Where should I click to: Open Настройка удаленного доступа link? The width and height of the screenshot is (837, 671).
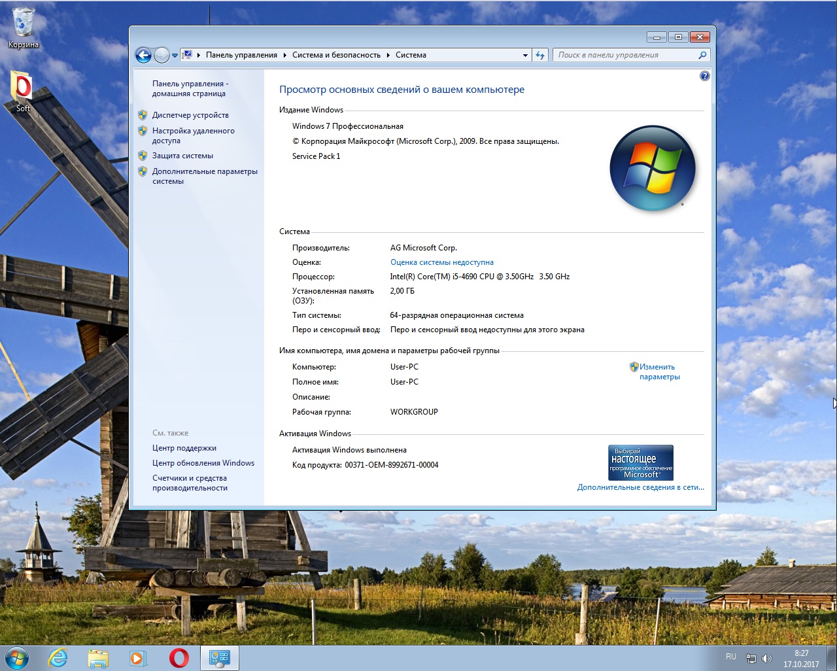pos(193,135)
